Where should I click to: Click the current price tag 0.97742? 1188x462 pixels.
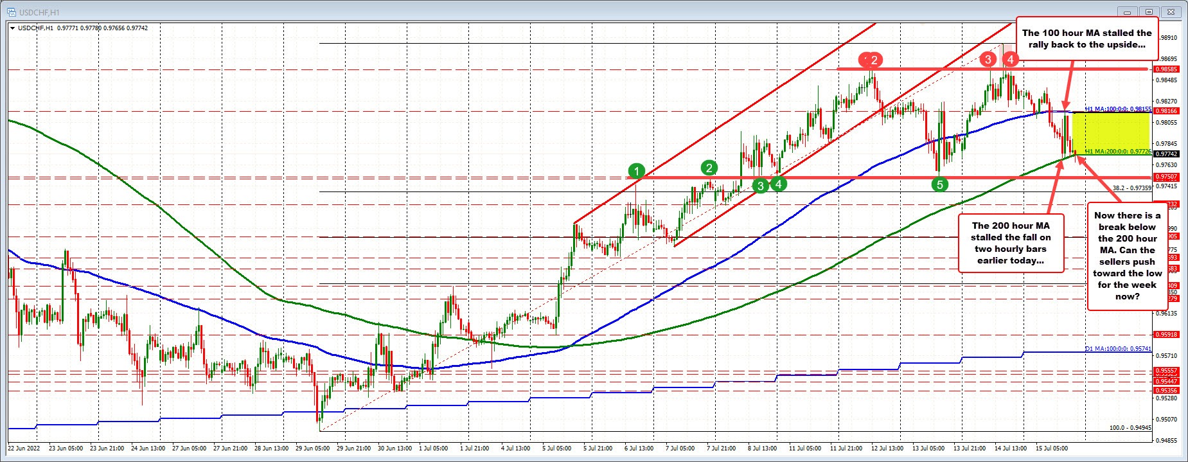point(1166,154)
